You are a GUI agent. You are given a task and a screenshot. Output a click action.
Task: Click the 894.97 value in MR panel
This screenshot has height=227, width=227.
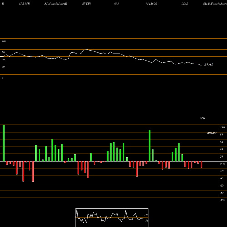coord(212,133)
